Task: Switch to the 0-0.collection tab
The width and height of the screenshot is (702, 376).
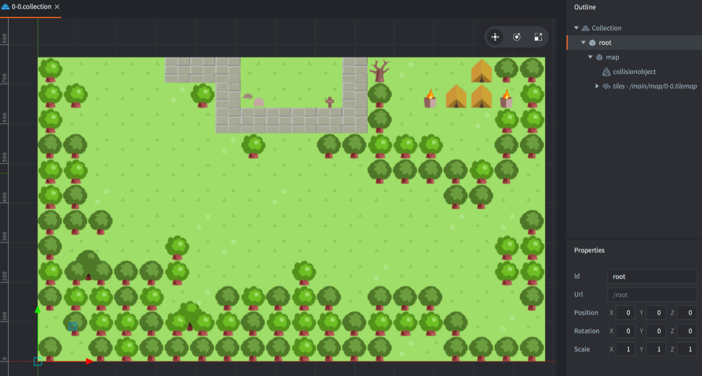Action: [31, 7]
